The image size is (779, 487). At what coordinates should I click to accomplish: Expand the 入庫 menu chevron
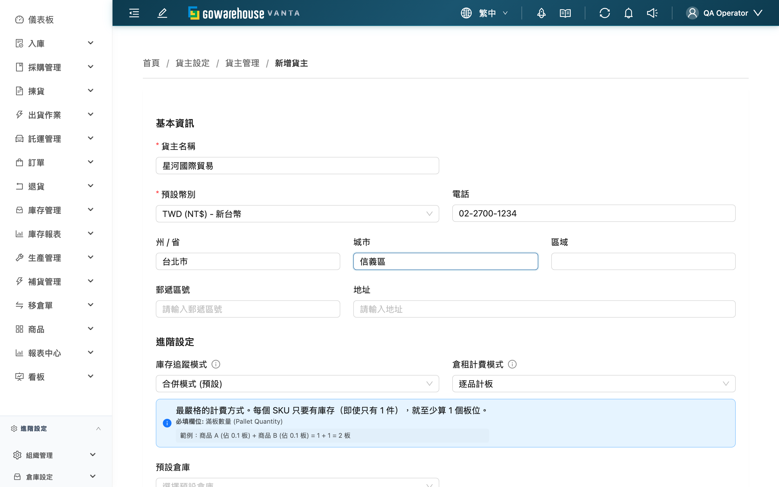point(91,43)
